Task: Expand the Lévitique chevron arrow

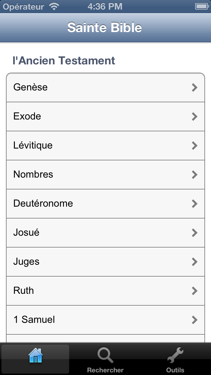Action: click(x=195, y=146)
